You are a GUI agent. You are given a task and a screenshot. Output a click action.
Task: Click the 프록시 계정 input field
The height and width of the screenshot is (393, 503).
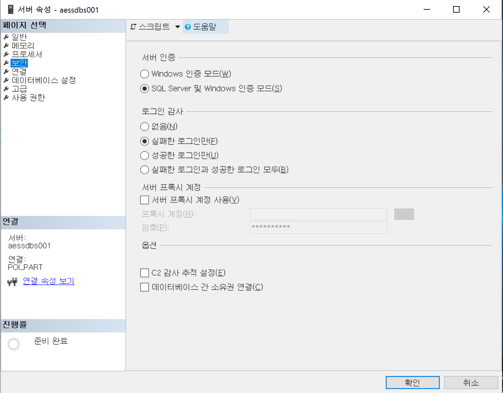tap(319, 214)
